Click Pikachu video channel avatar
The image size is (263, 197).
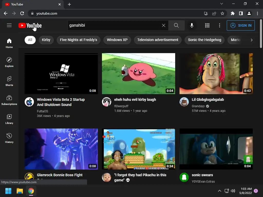point(107,177)
